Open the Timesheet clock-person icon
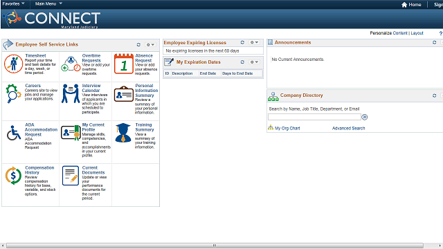 pos(13,64)
